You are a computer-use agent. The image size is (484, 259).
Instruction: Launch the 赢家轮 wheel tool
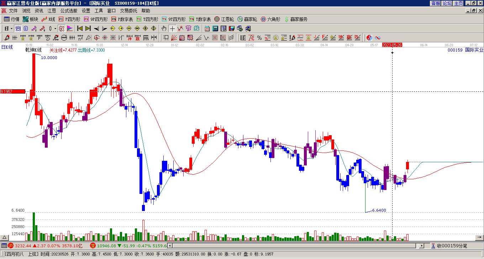coord(248,19)
